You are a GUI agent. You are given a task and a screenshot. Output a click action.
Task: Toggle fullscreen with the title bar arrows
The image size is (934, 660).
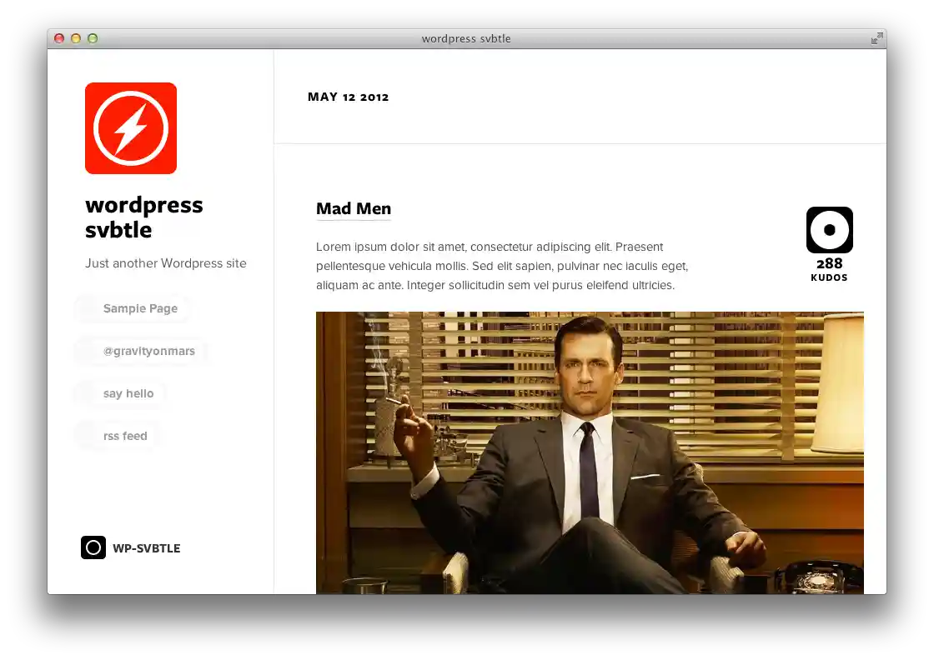[876, 38]
